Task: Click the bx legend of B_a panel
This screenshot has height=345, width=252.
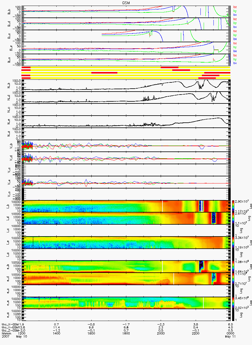Action: (x=235, y=63)
